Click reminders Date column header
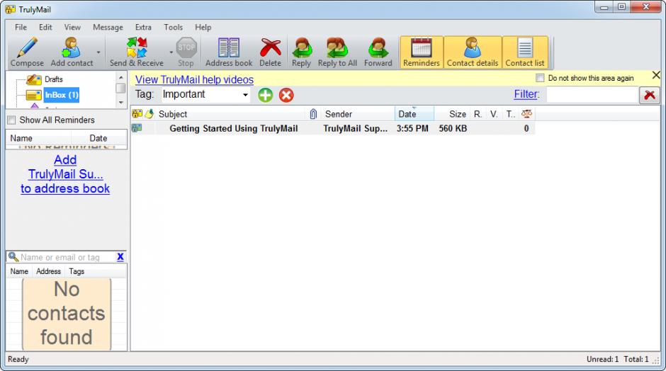This screenshot has width=666, height=371. click(99, 138)
